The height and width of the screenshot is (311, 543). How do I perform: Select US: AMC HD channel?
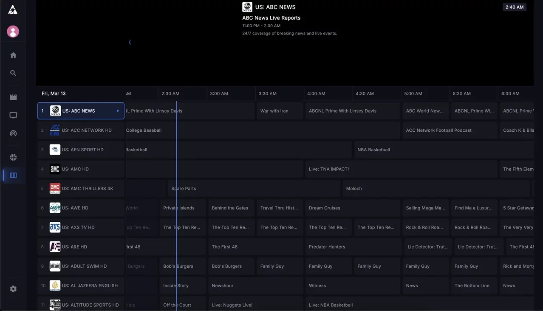[x=81, y=169]
